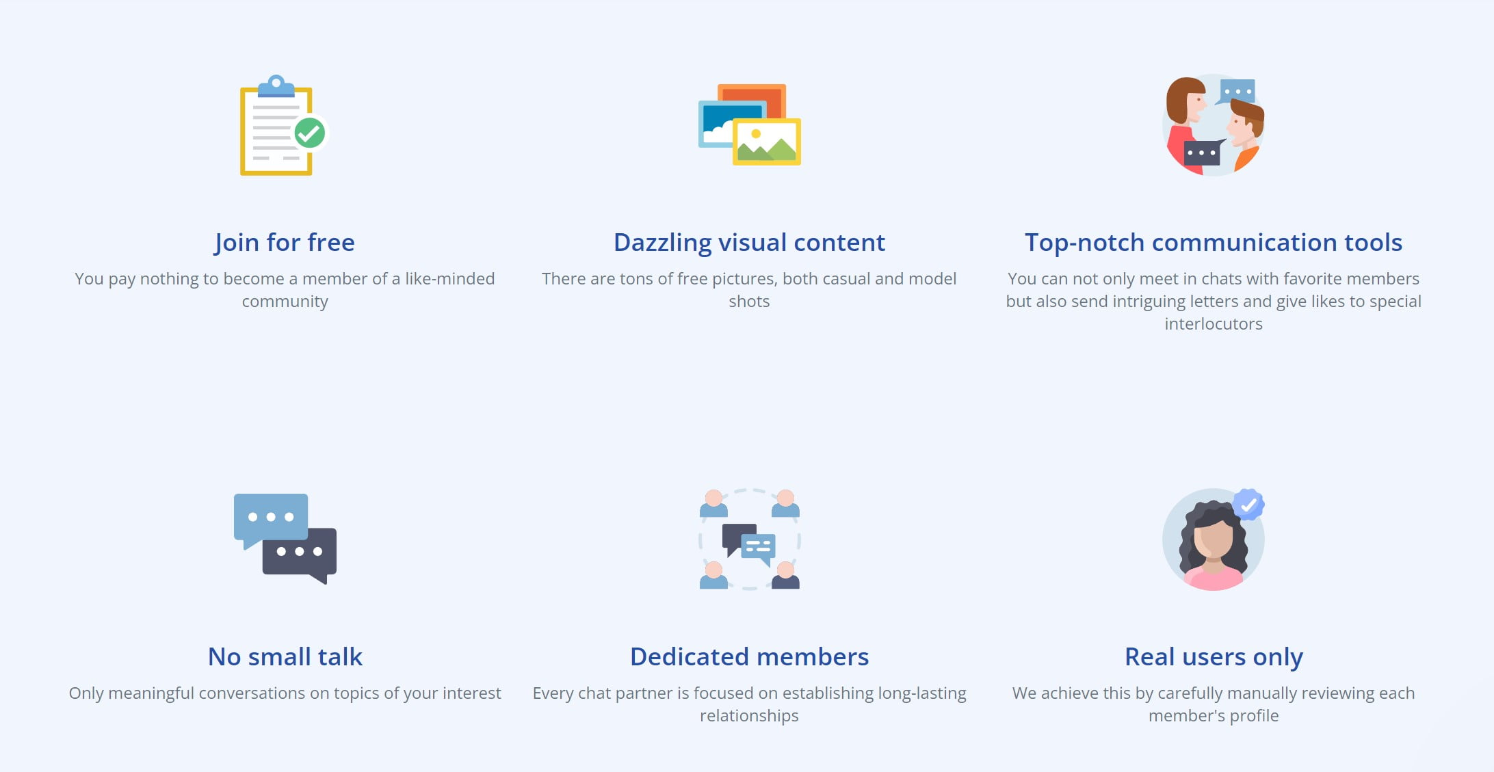Click the group circle chat icon
The height and width of the screenshot is (772, 1494).
(749, 539)
